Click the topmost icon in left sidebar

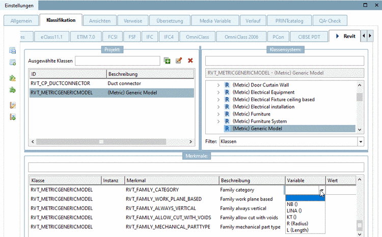click(13, 51)
